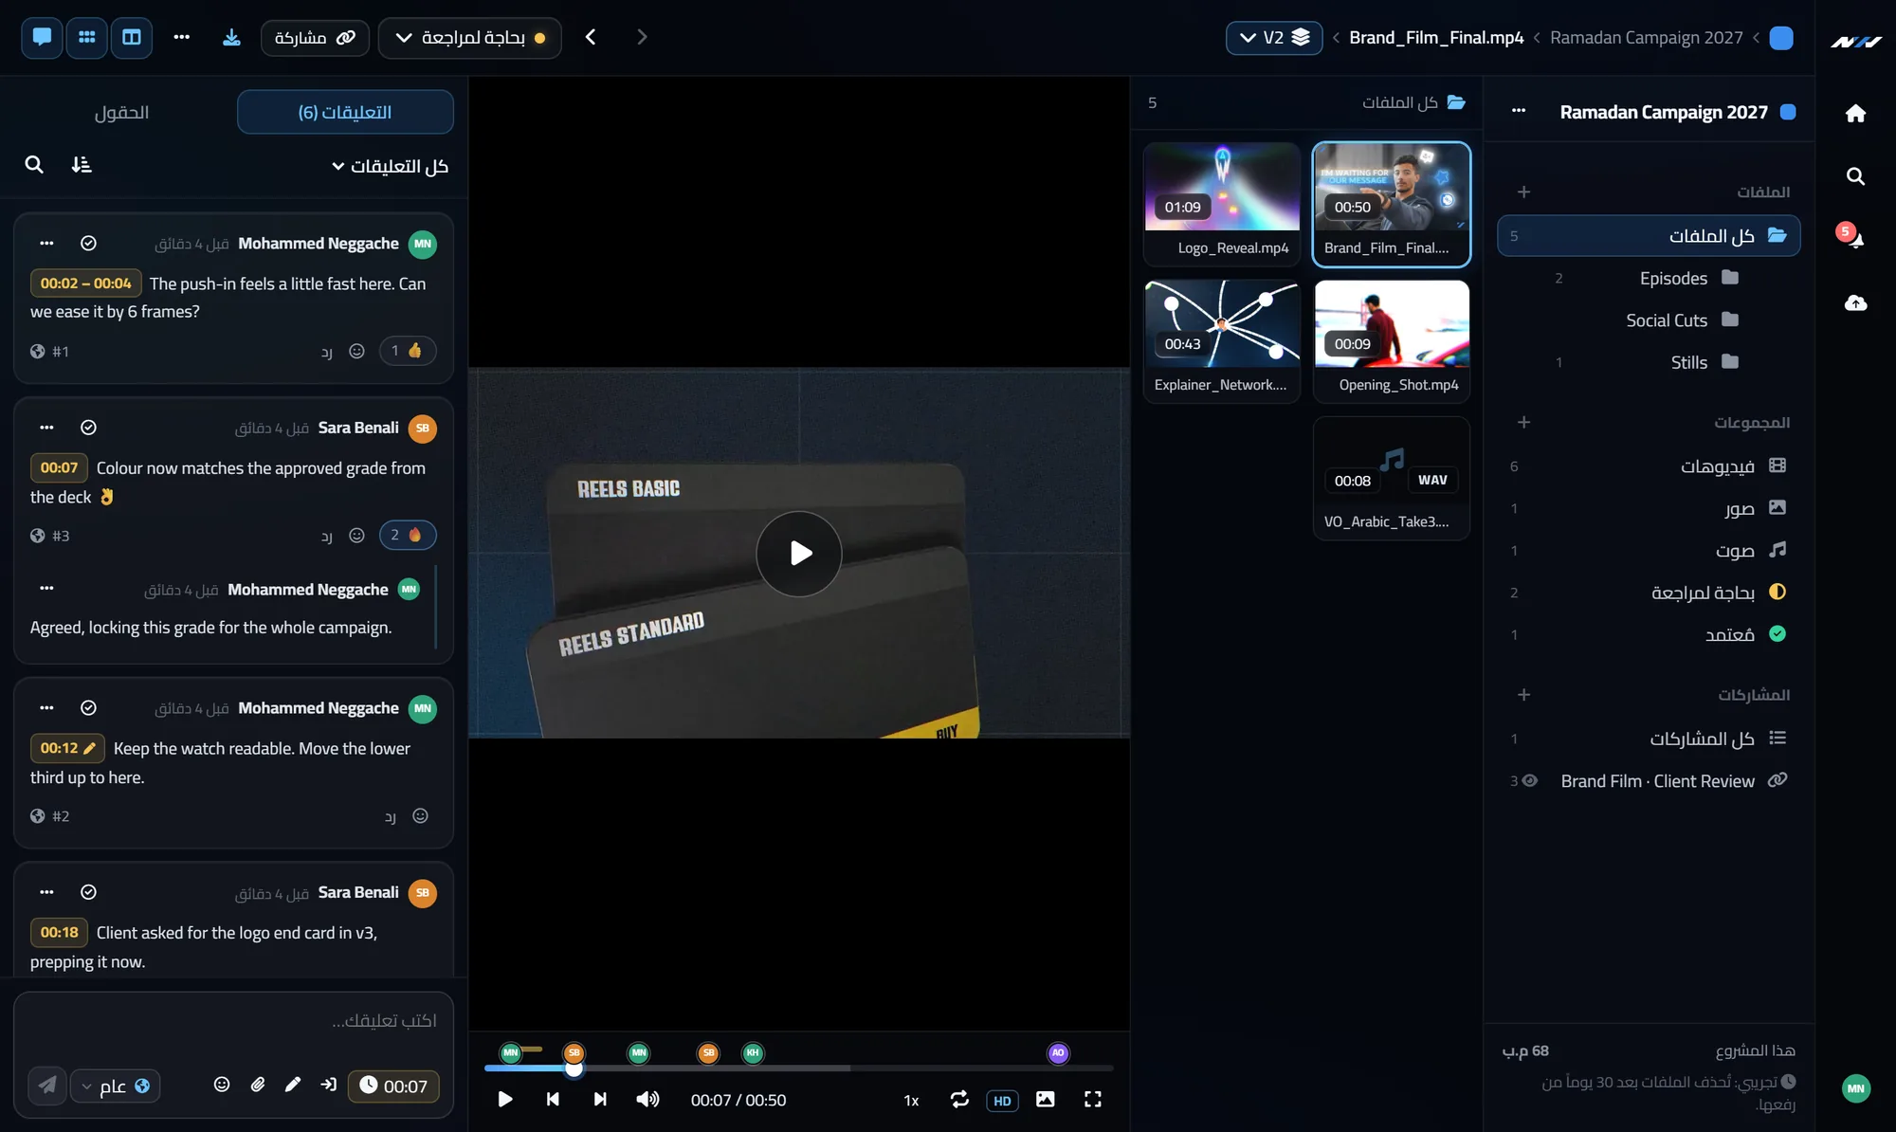Viewport: 1896px width, 1132px height.
Task: Search comments with magnifier icon
Action: (34, 165)
